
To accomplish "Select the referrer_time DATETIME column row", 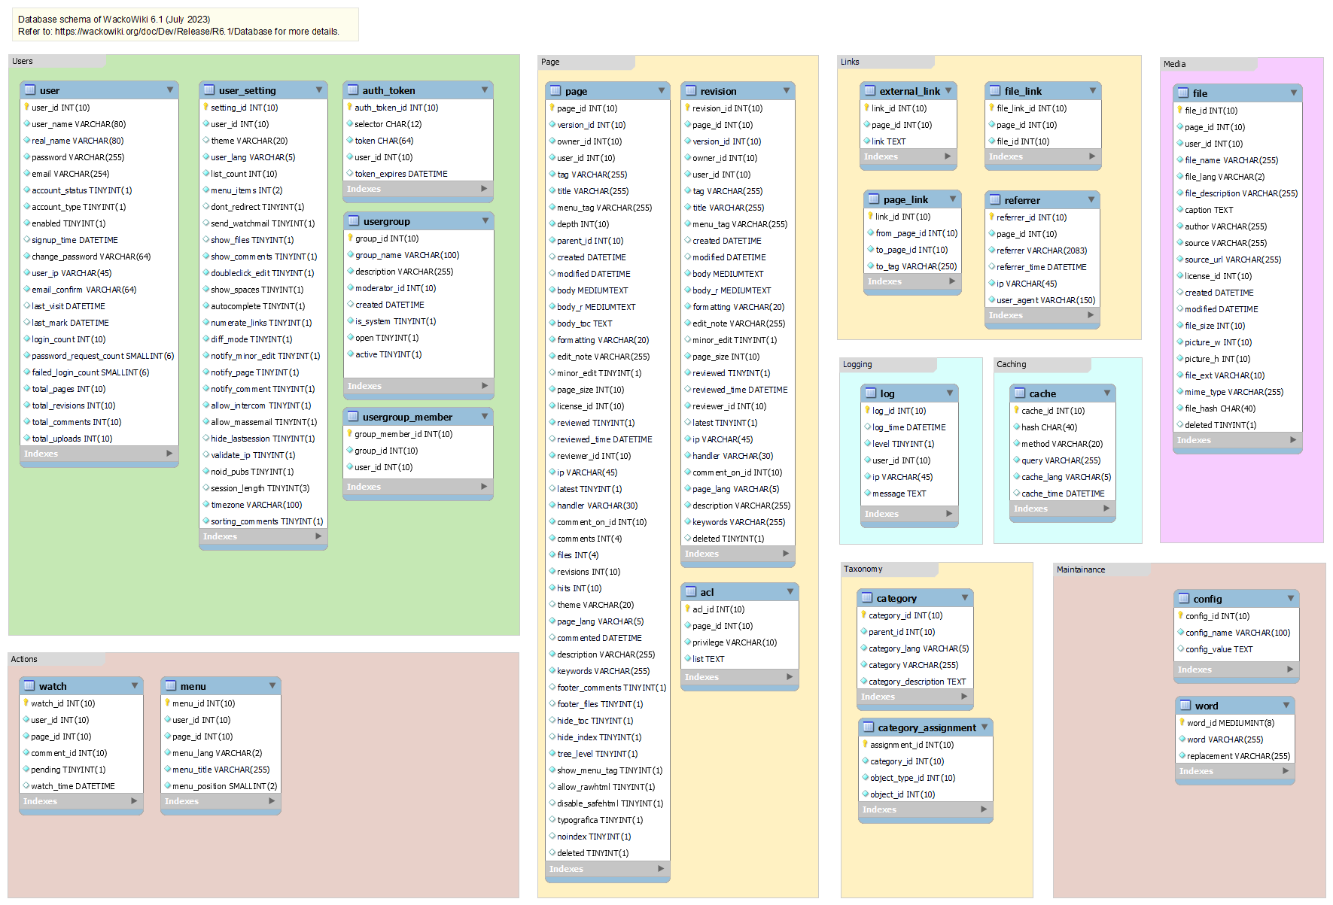I will tap(1041, 267).
